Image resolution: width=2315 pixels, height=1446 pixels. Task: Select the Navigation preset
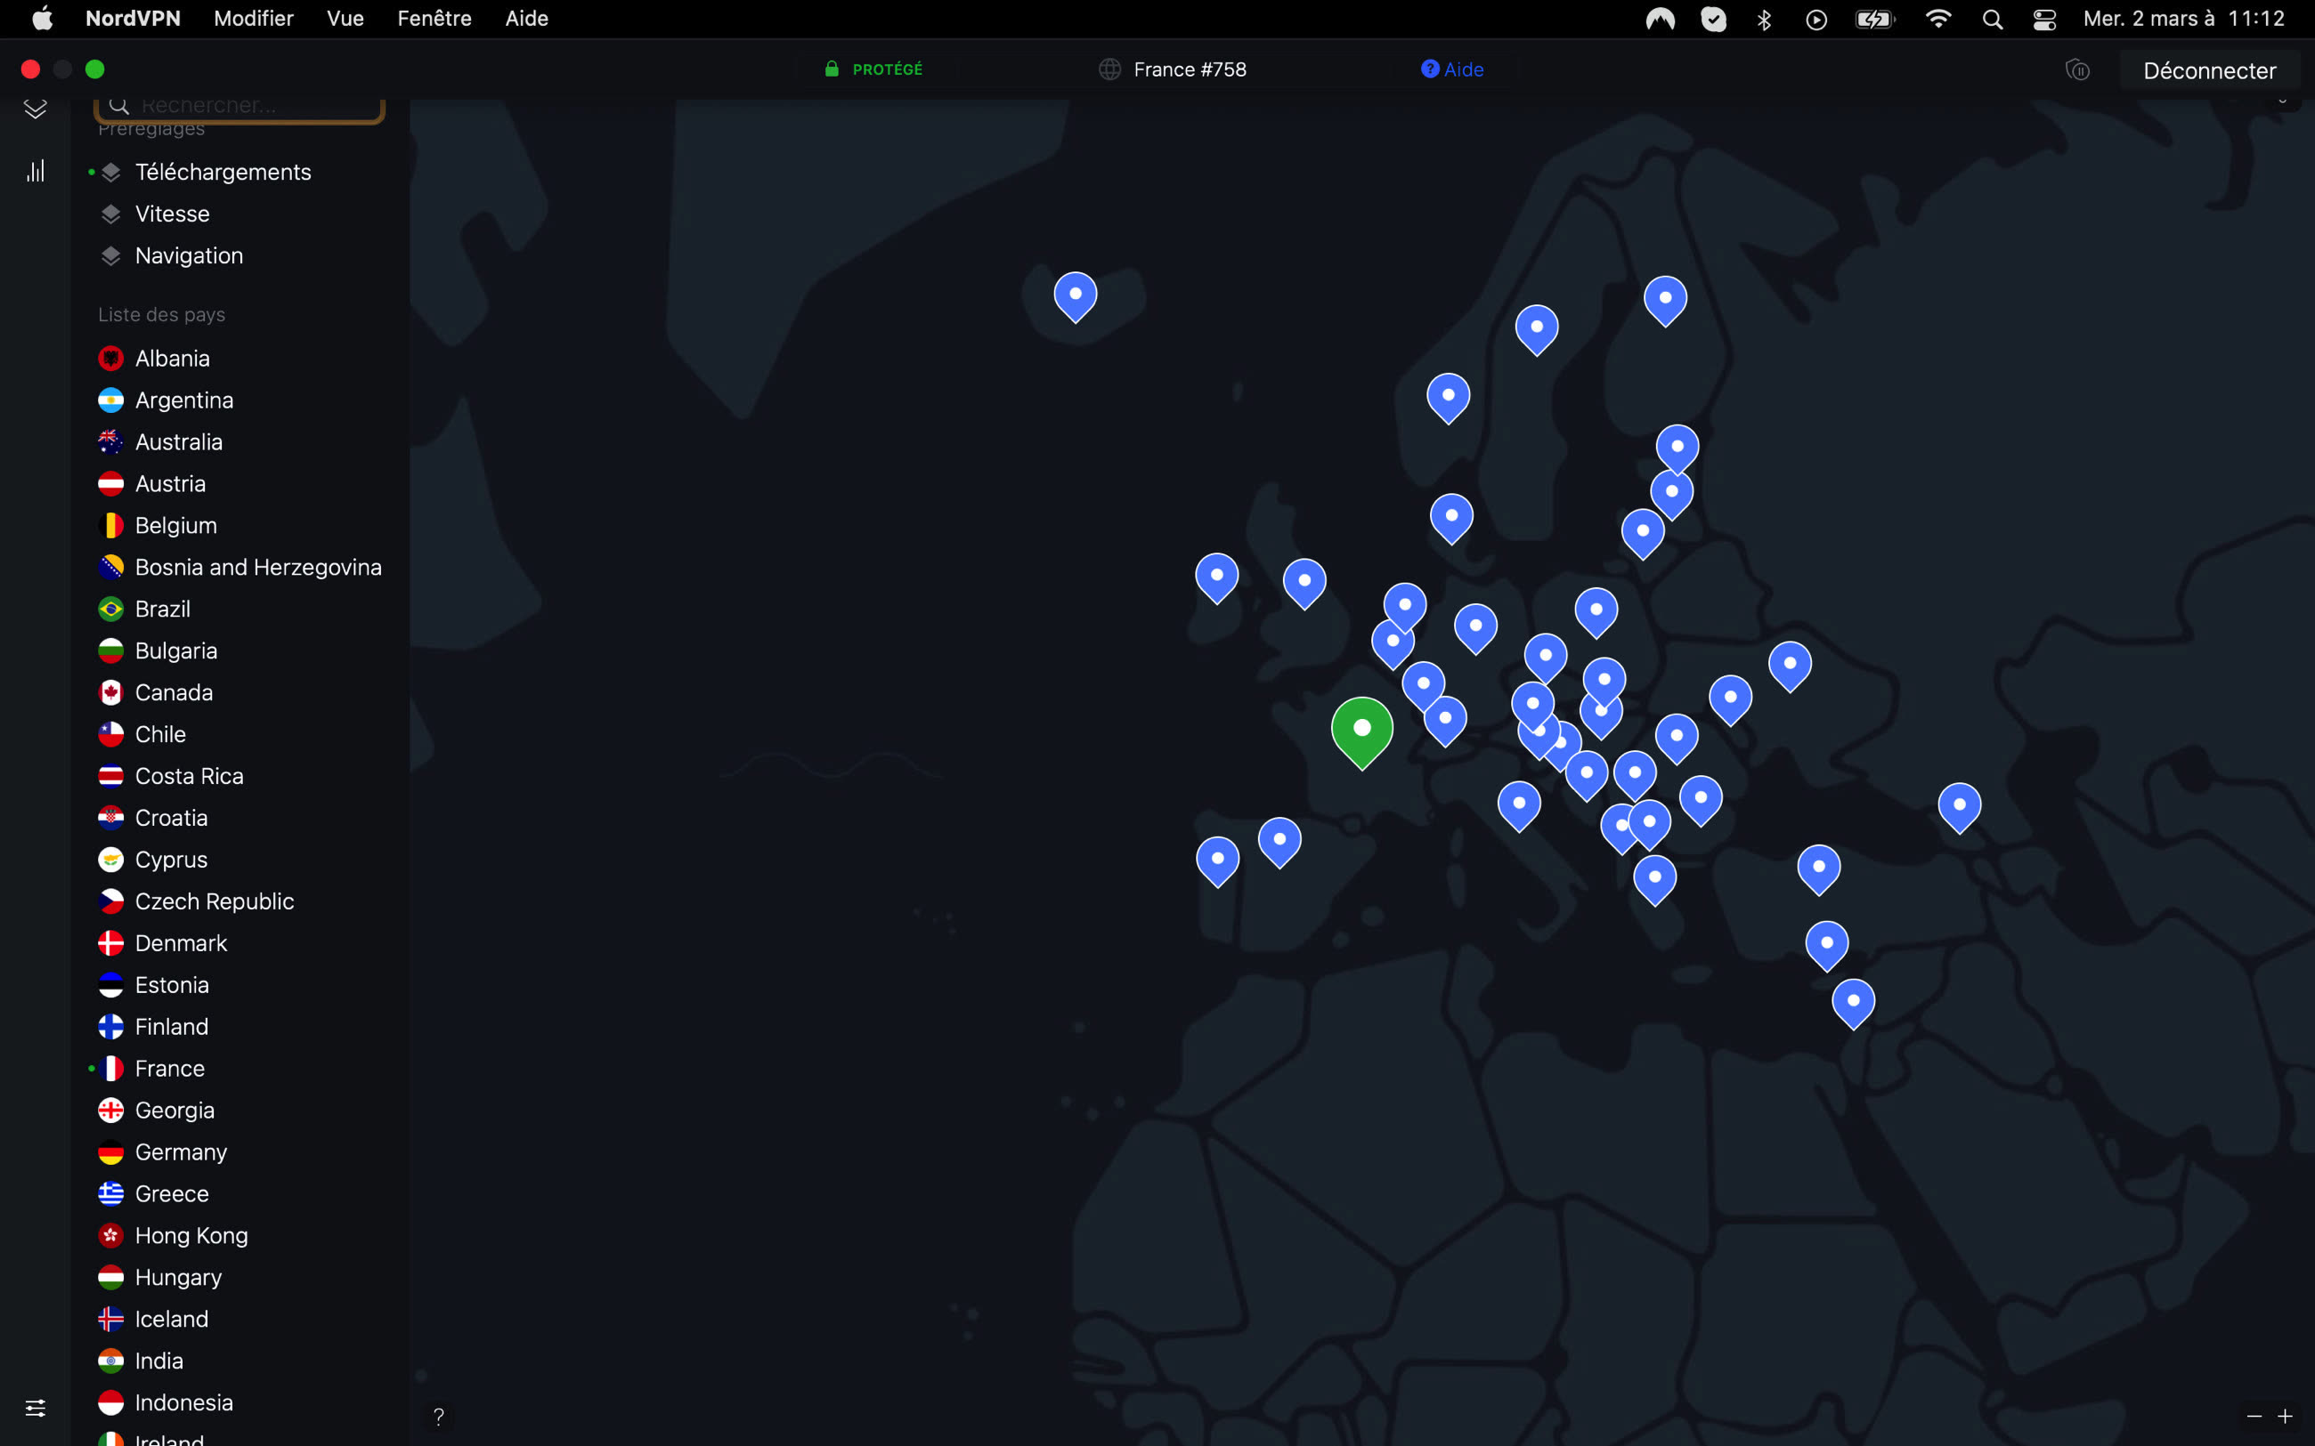tap(190, 255)
